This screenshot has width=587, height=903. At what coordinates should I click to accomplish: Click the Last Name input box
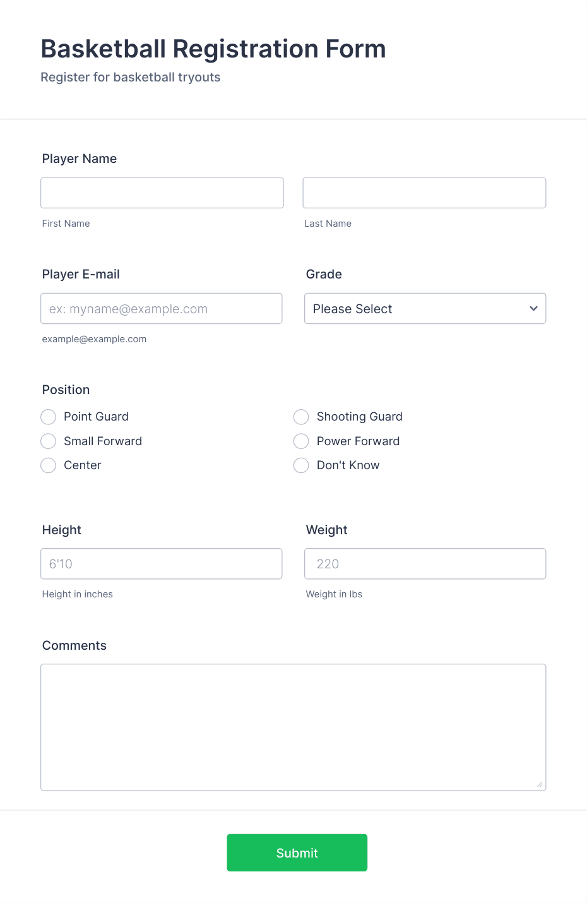point(424,193)
